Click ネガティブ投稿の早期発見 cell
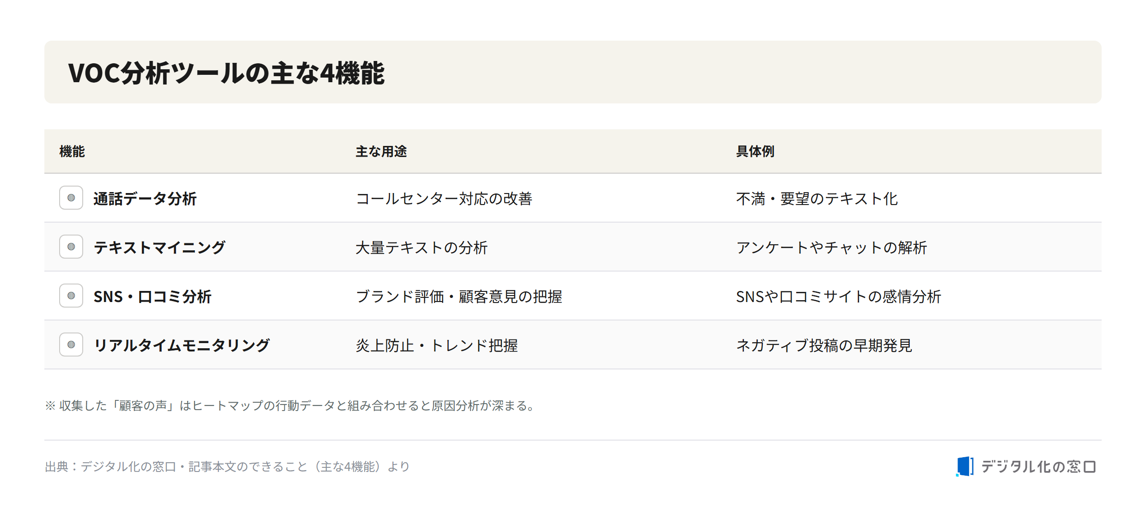The image size is (1146, 520). click(x=824, y=345)
